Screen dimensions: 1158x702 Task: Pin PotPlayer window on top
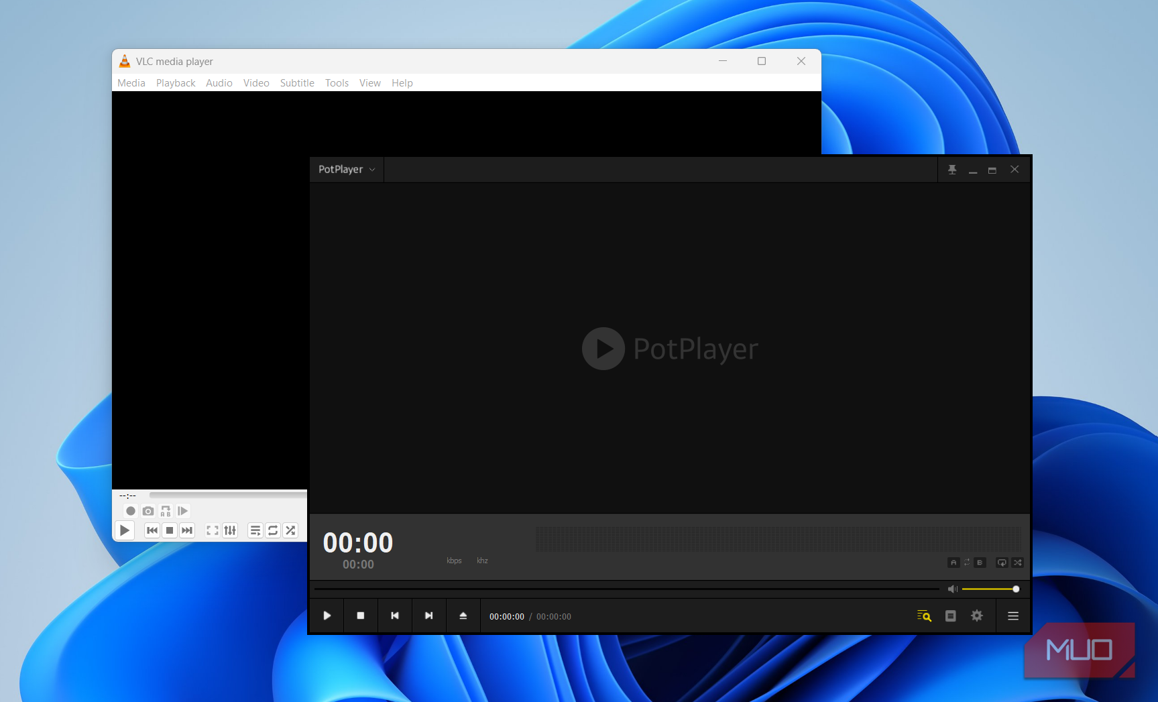(x=952, y=170)
